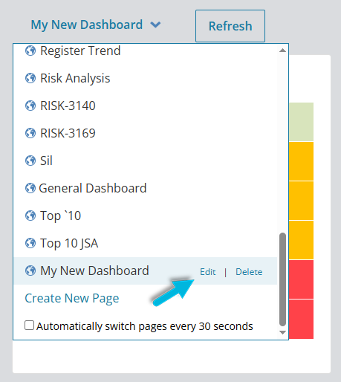Click the scrollbar down arrow in list
Image resolution: width=341 pixels, height=382 pixels.
[282, 332]
